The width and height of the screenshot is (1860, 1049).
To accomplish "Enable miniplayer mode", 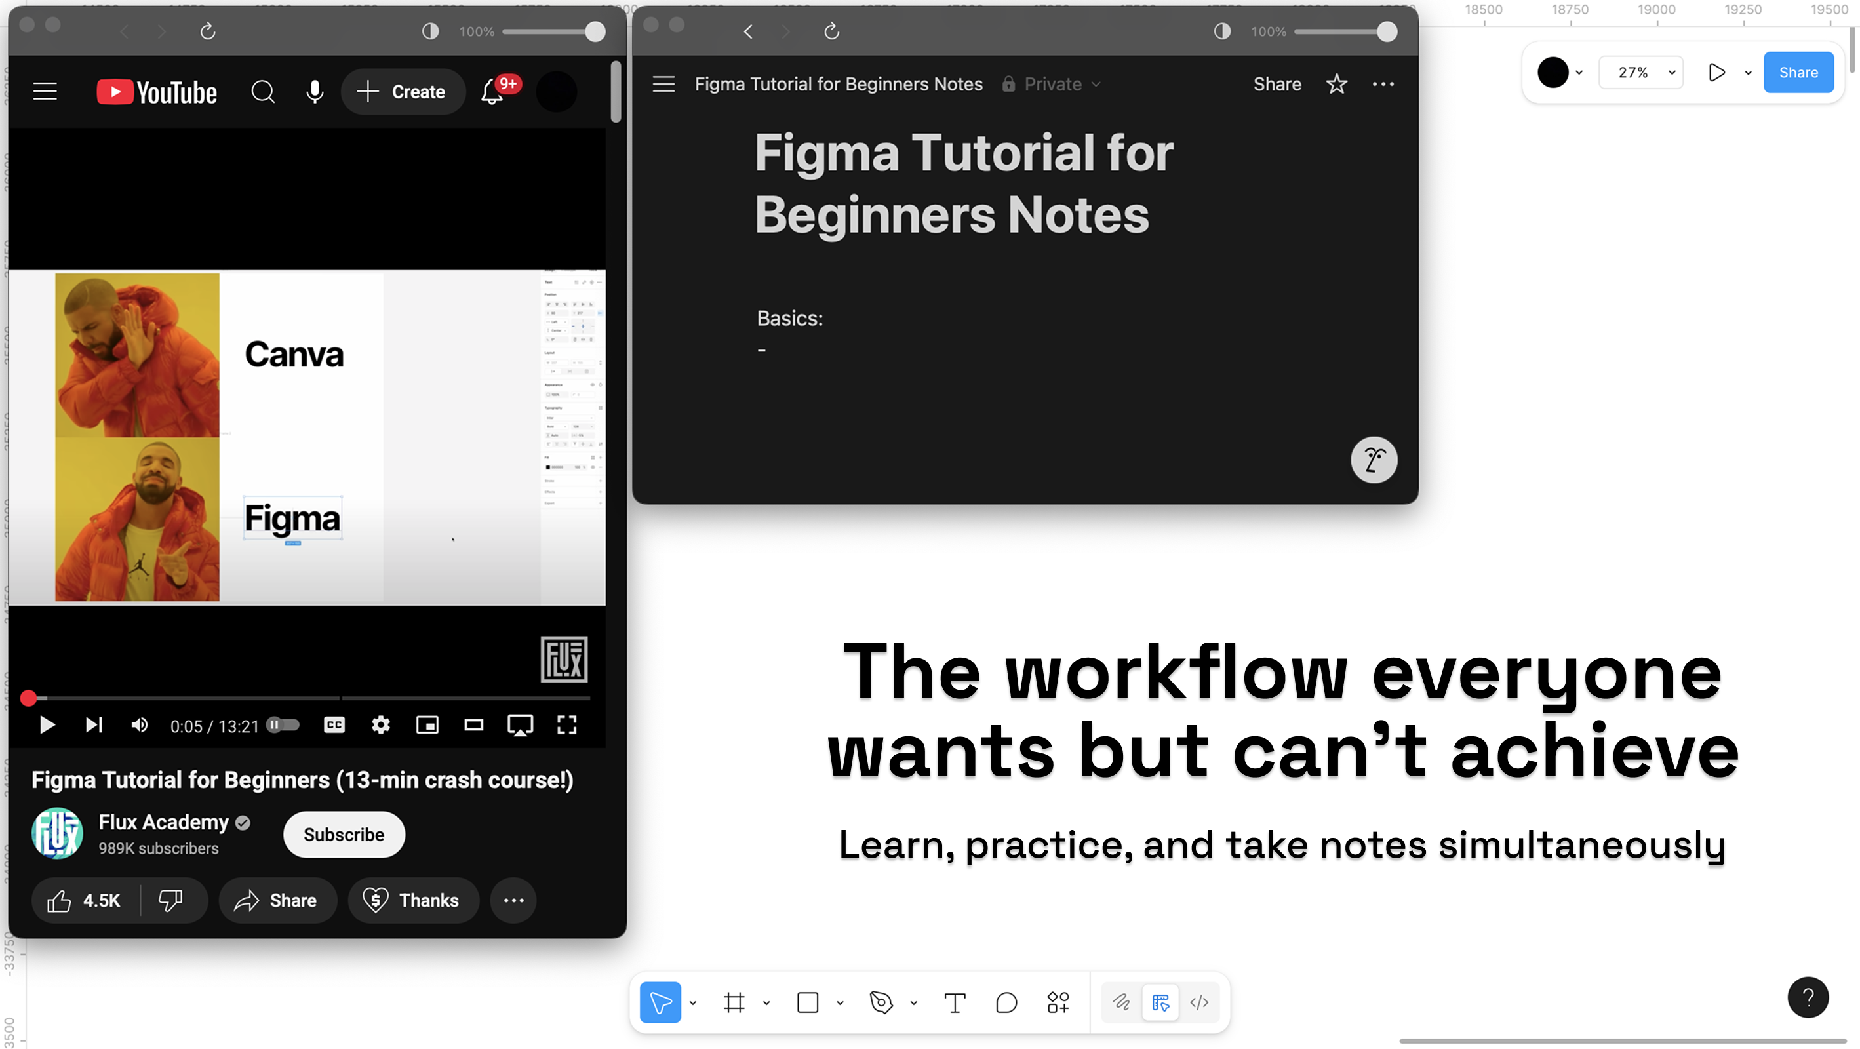I will (427, 725).
